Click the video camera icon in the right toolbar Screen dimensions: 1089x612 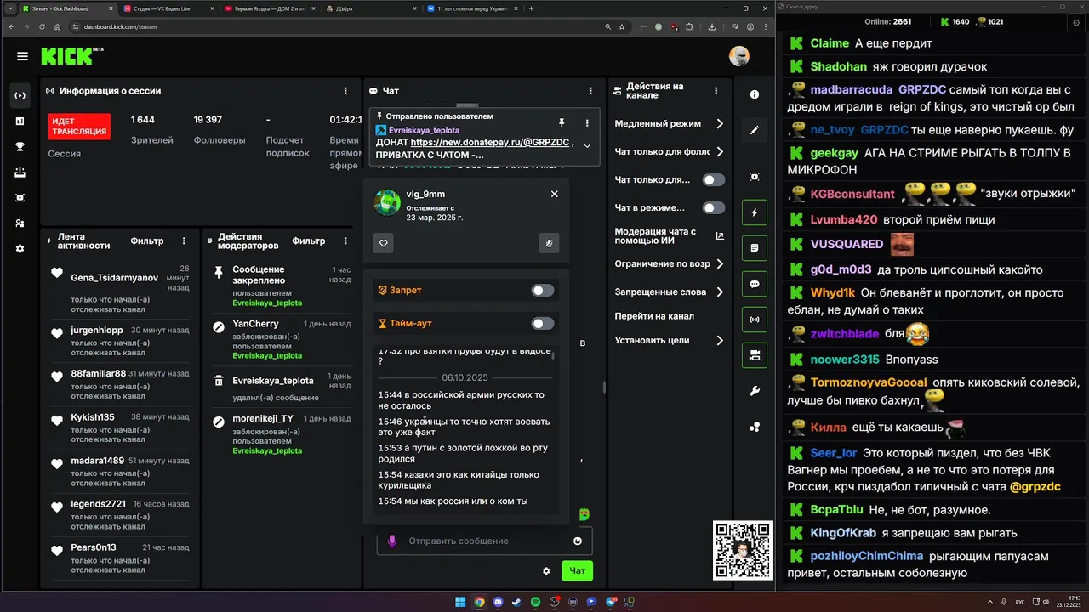pyautogui.click(x=755, y=356)
